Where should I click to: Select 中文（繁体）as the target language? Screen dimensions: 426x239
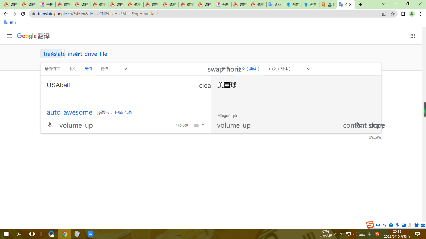pos(280,69)
